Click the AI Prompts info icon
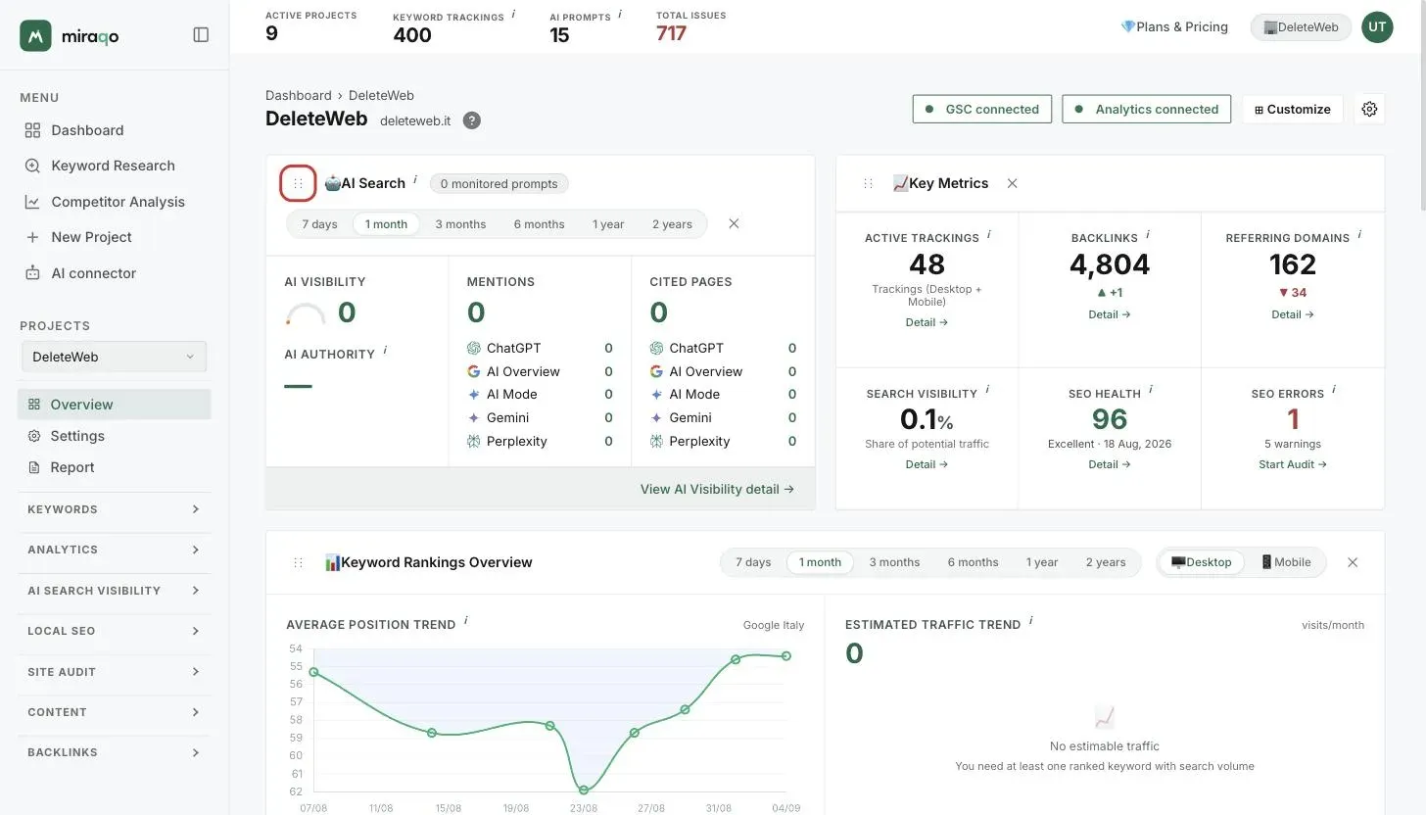Screen dimensions: 1426x815 [x=620, y=15]
